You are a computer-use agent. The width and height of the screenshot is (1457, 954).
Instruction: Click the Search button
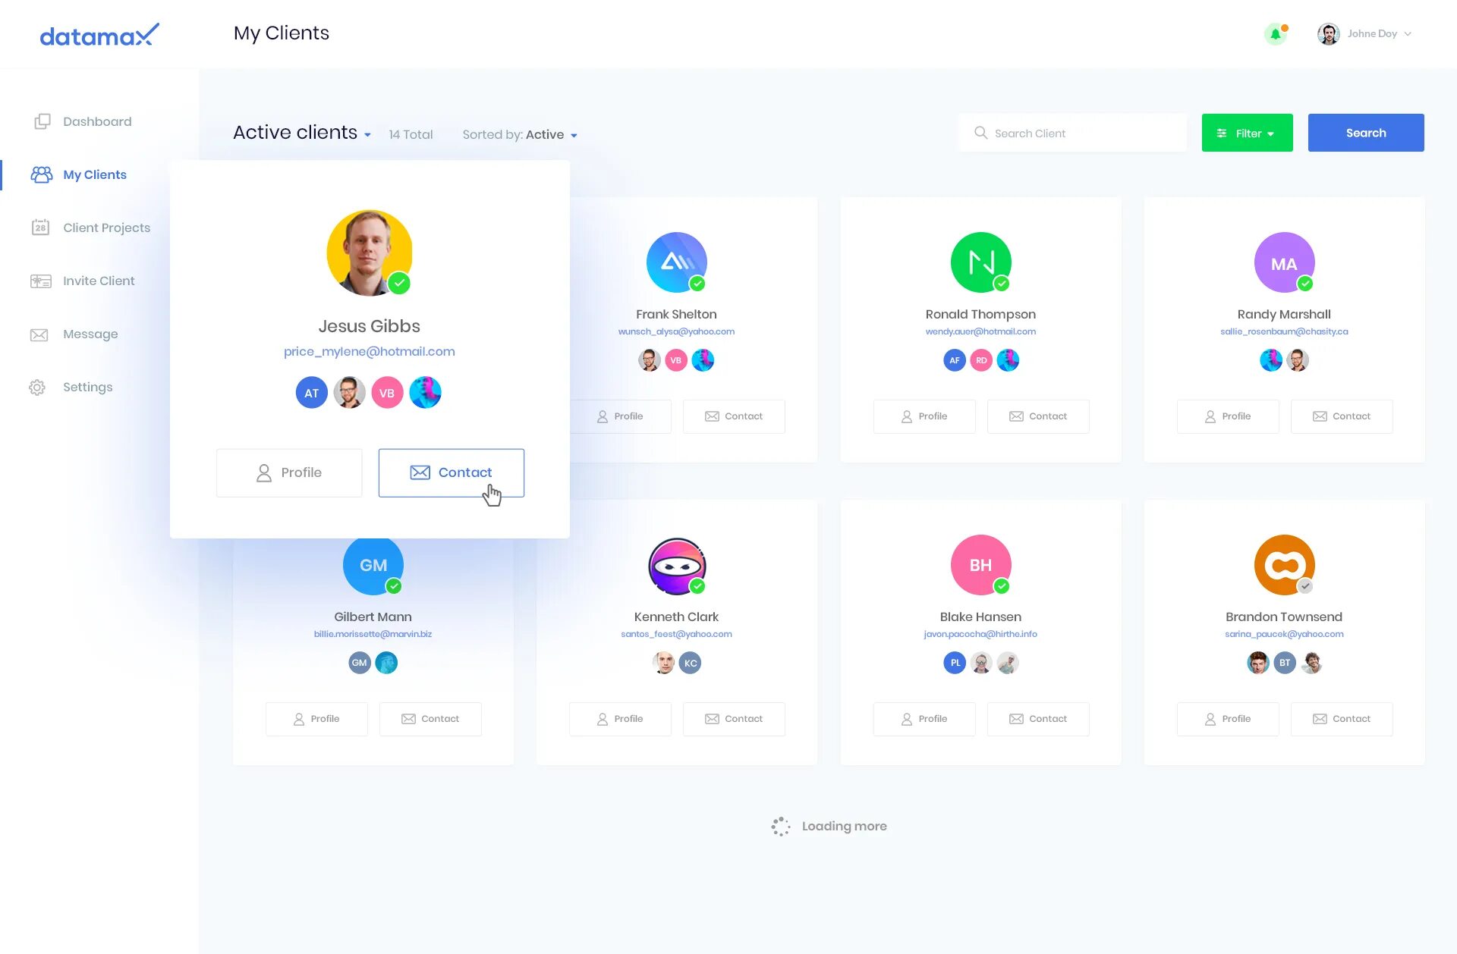(1365, 132)
